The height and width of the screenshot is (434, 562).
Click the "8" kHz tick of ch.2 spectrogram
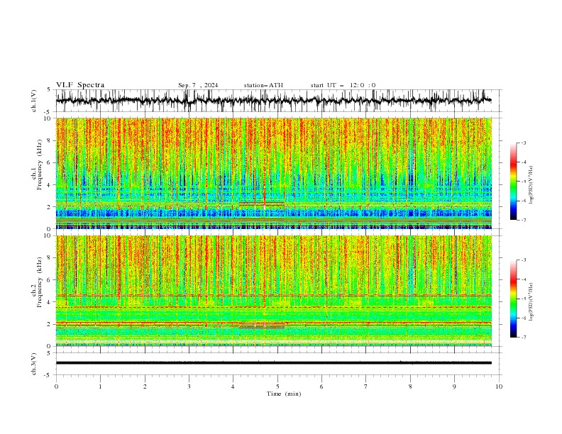[50, 258]
